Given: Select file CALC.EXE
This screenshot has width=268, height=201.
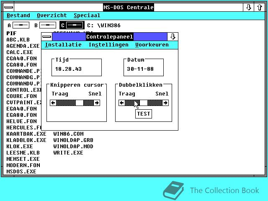Looking at the screenshot, I should tap(20, 52).
